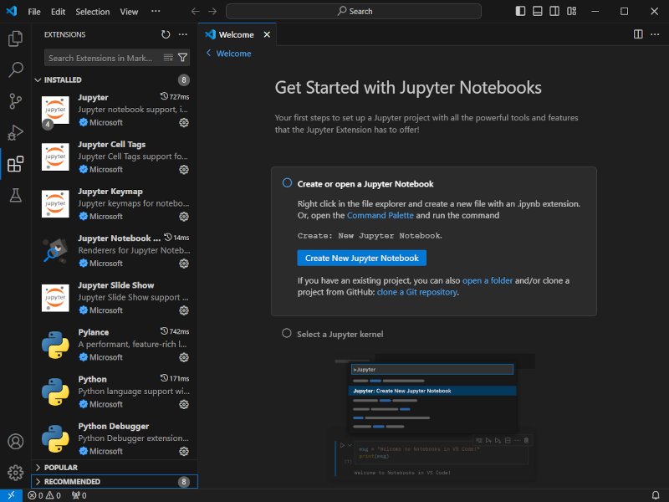Open the File menu
669x502 pixels.
click(x=34, y=12)
